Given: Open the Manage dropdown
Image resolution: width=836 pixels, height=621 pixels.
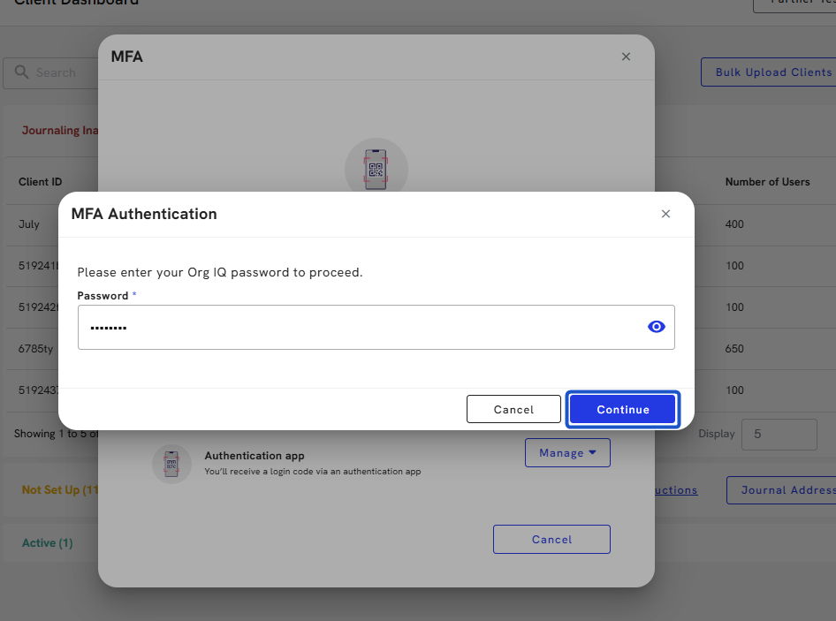Looking at the screenshot, I should click(x=567, y=453).
